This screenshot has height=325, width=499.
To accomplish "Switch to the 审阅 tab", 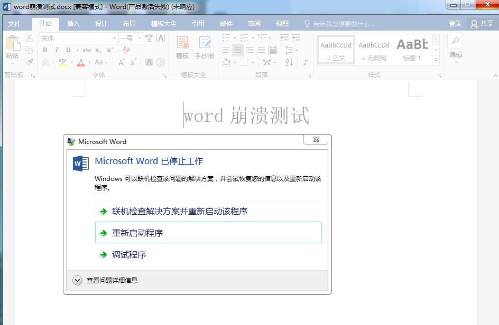I will [254, 24].
